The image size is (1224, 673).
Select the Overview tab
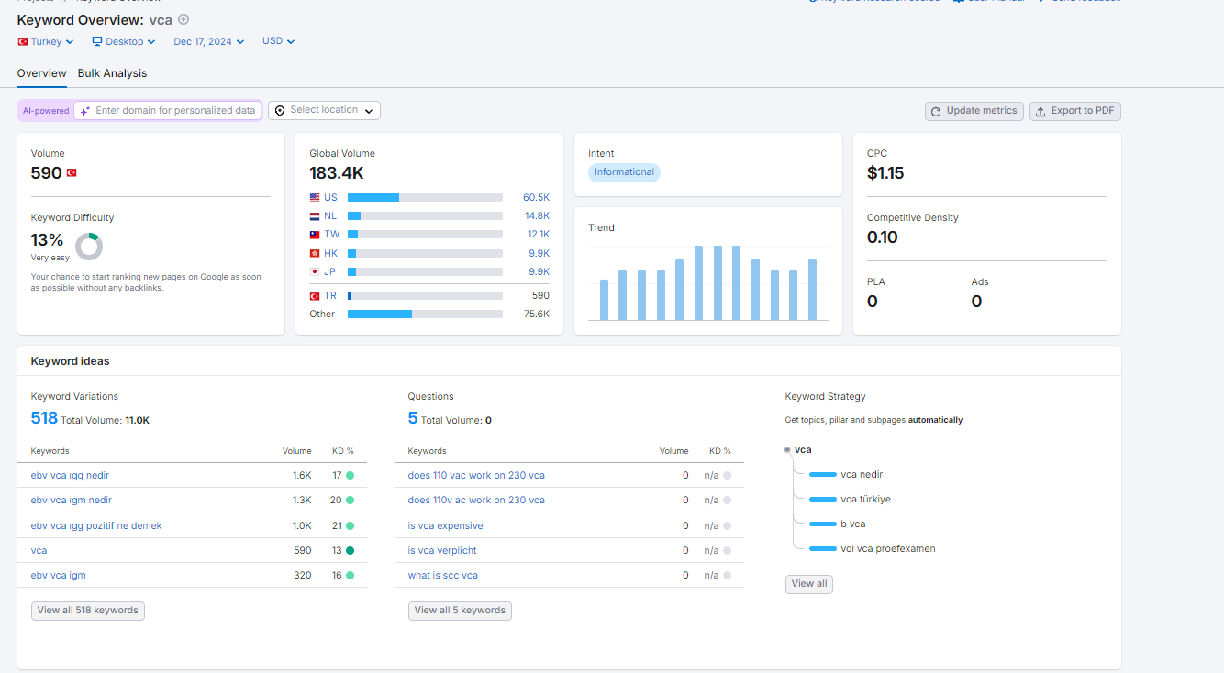[x=41, y=73]
